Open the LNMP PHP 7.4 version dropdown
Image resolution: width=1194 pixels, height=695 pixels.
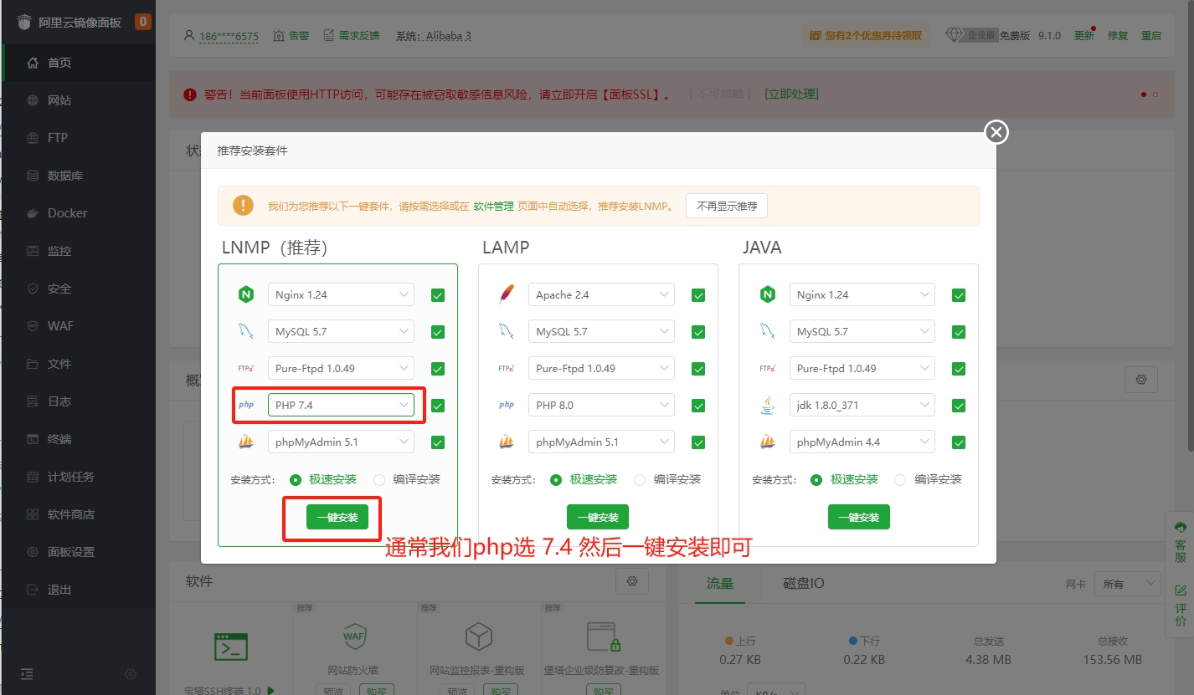tap(340, 405)
